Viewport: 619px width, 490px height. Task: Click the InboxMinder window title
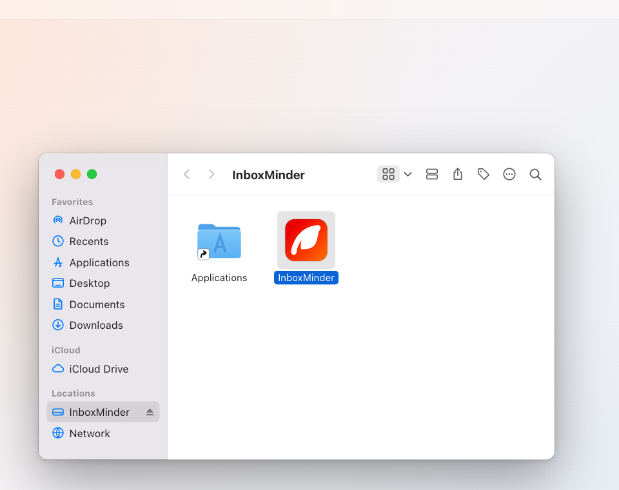point(268,175)
